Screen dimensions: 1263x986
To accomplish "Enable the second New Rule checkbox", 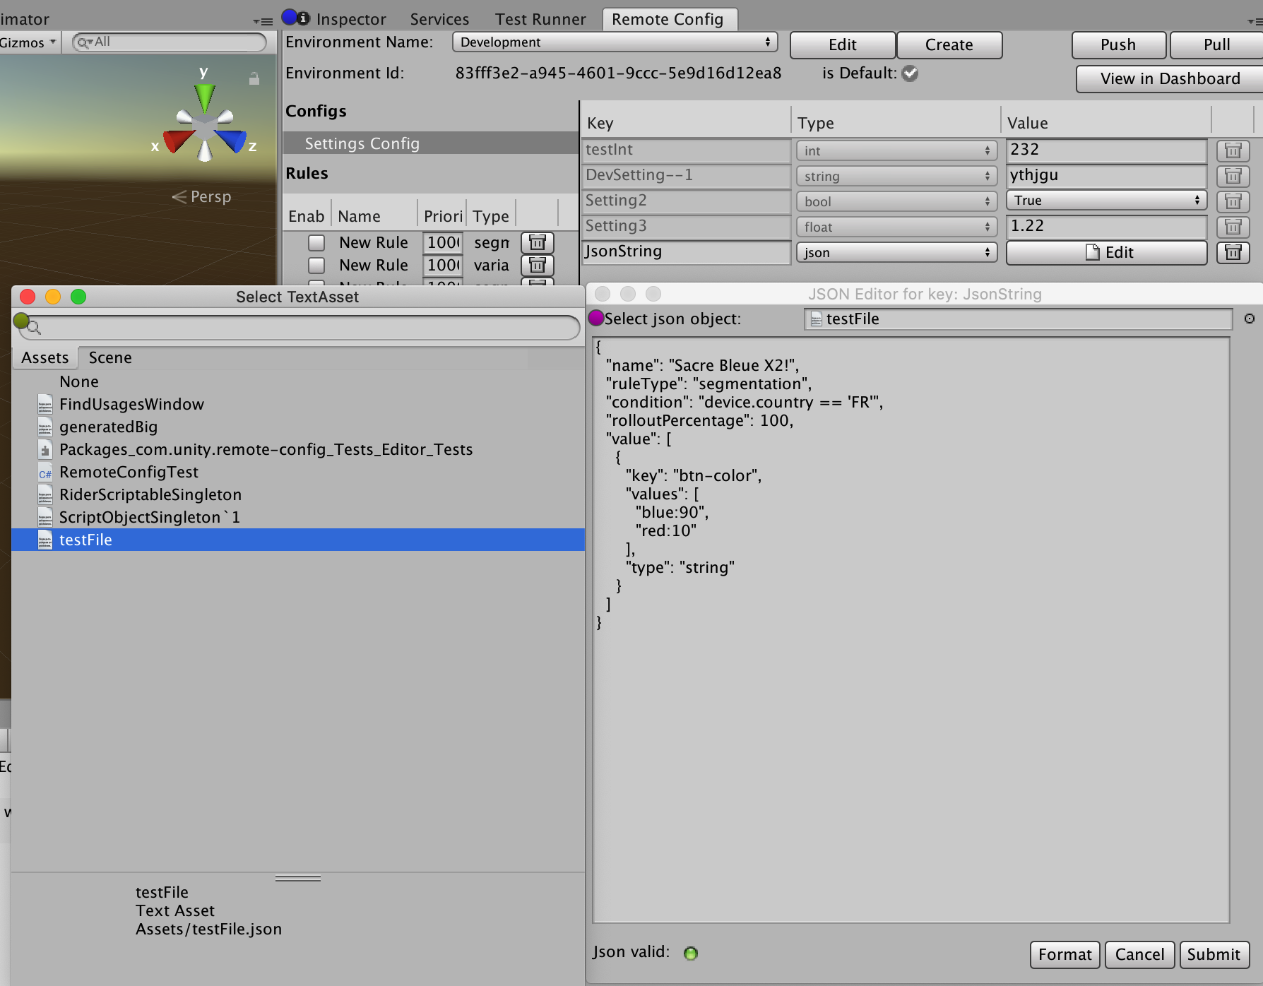I will coord(316,265).
